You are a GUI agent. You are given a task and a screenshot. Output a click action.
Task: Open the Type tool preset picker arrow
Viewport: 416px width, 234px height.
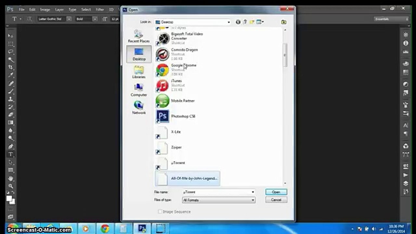pos(20,19)
